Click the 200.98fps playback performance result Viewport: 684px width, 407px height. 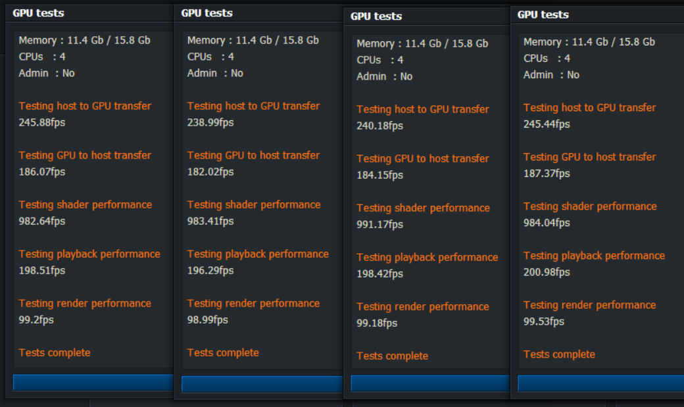[x=547, y=272]
